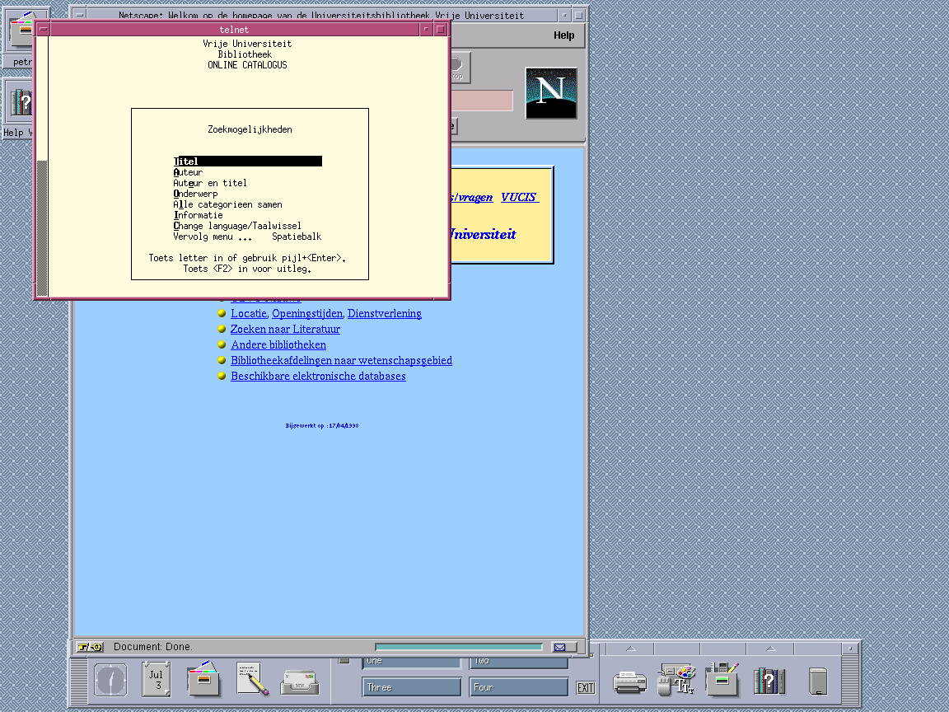Click the security key icon in Netscape status bar

coord(90,647)
